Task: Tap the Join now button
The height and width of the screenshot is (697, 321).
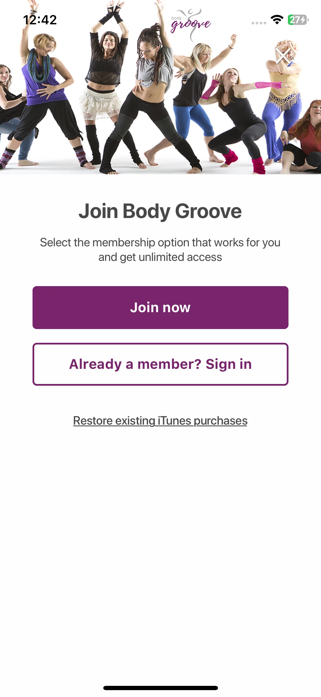Action: coord(160,308)
